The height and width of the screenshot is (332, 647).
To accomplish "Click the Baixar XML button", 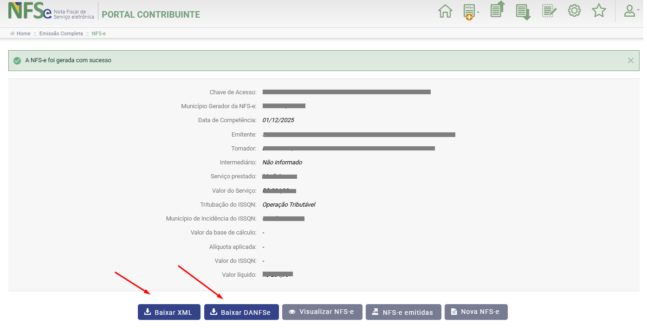I will [169, 312].
